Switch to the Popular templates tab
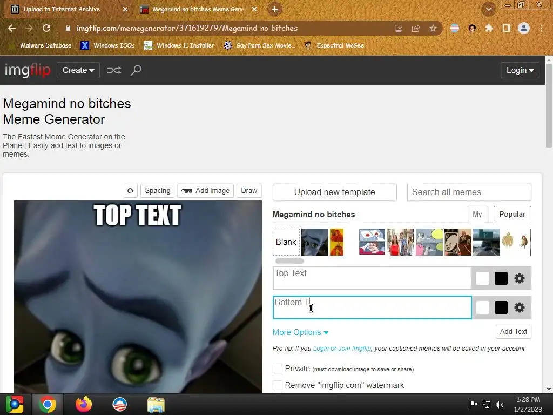The width and height of the screenshot is (553, 415). 512,214
